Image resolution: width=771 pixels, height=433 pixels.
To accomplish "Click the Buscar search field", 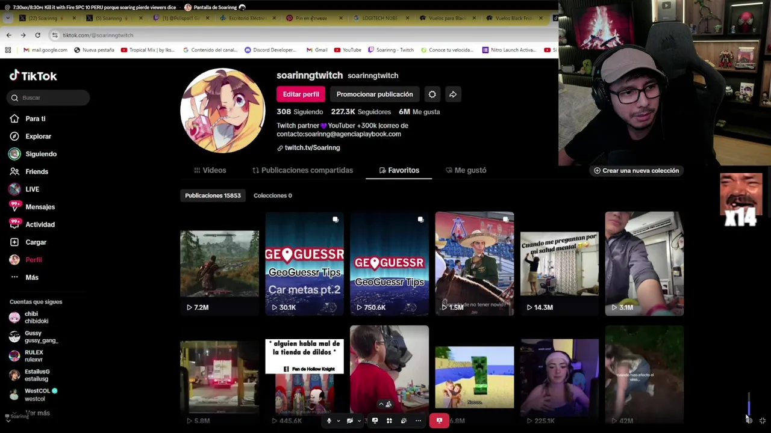I will click(49, 97).
